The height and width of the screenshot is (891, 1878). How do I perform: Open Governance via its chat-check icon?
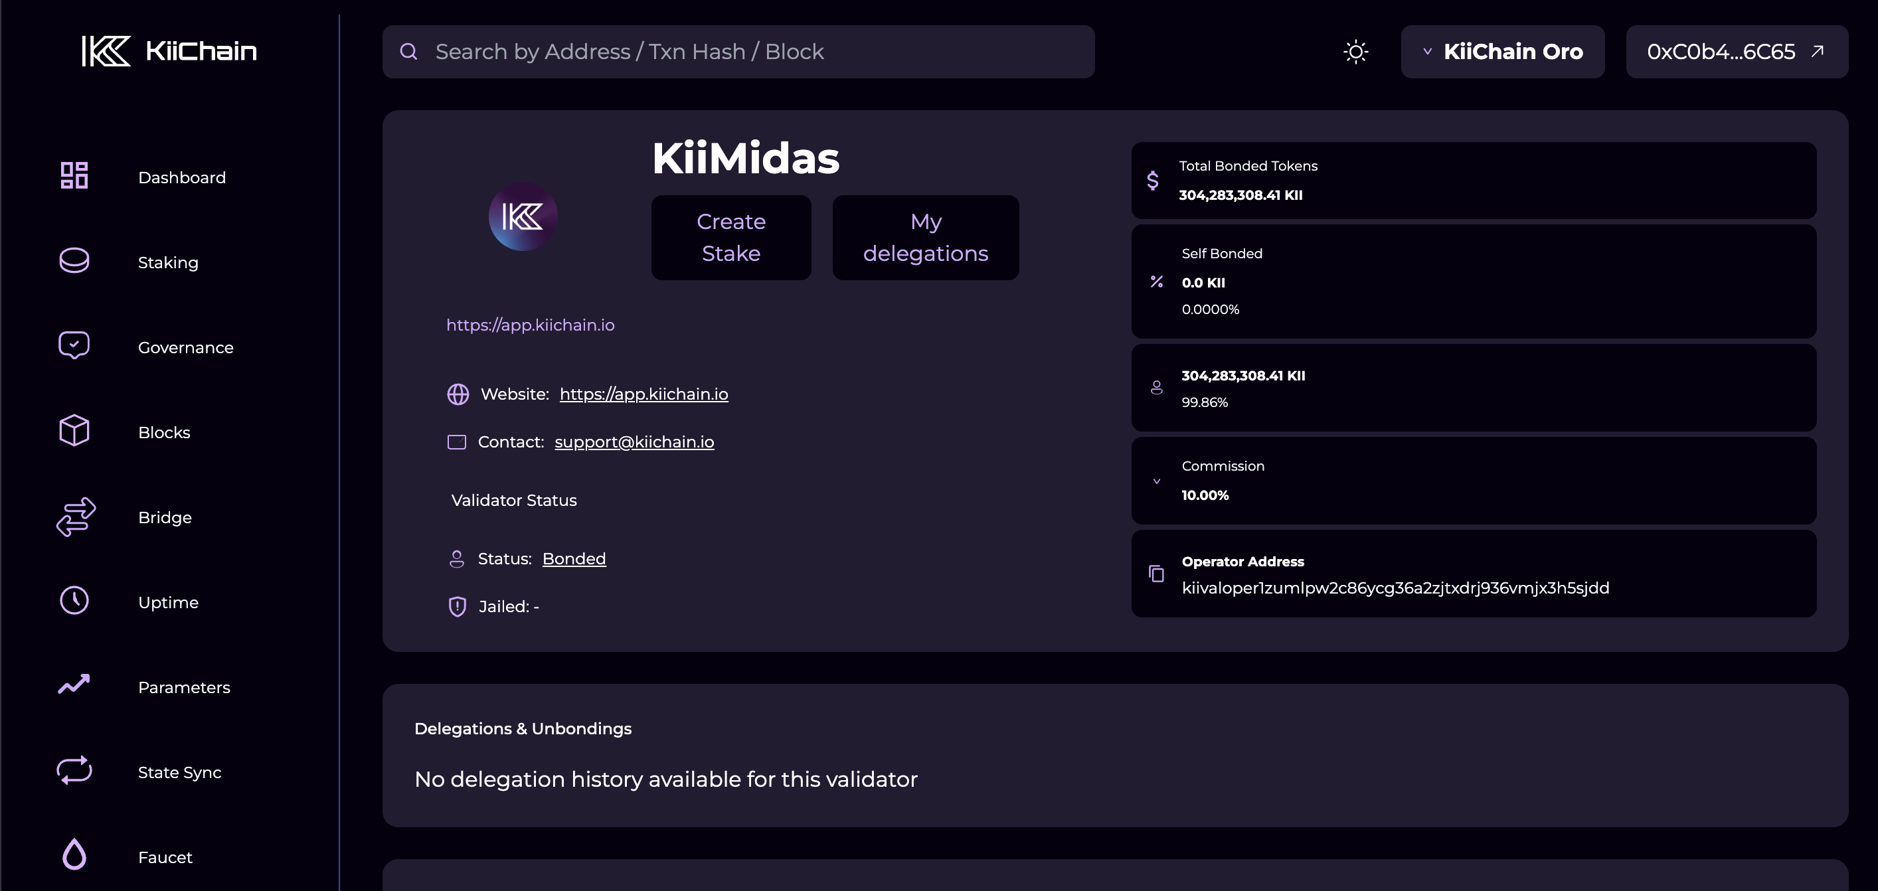(74, 346)
